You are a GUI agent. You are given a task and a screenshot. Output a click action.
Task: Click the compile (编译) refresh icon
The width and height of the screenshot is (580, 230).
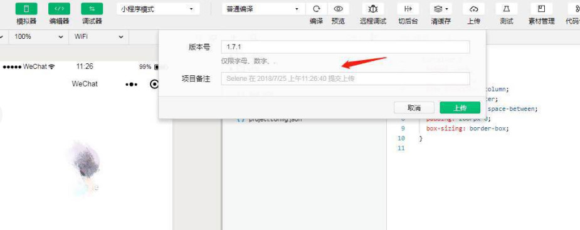tap(316, 9)
